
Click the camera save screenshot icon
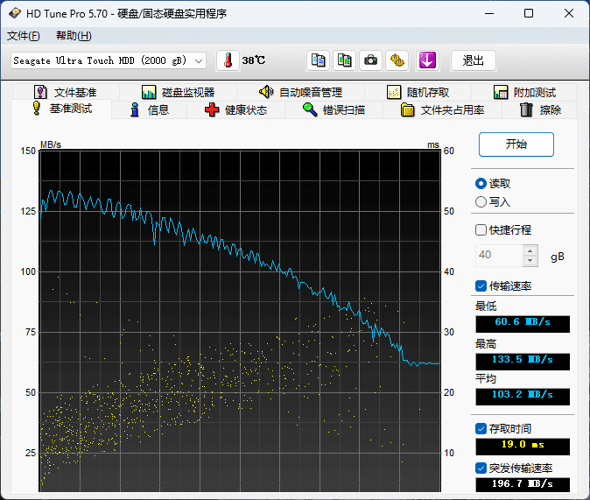(x=371, y=60)
